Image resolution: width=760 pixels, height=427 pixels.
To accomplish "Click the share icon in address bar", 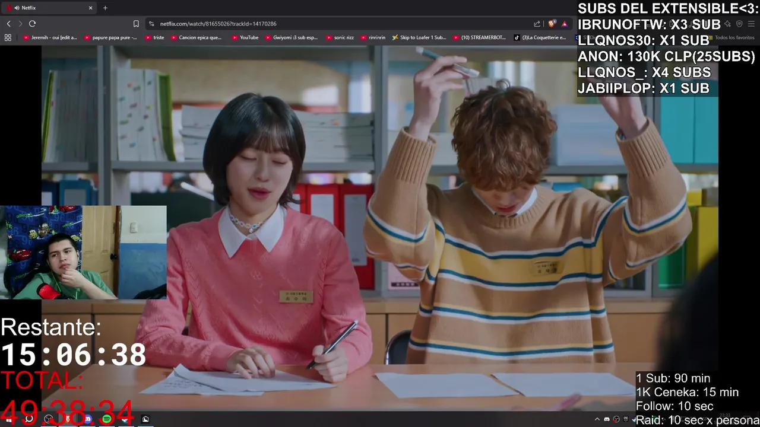I will [537, 24].
